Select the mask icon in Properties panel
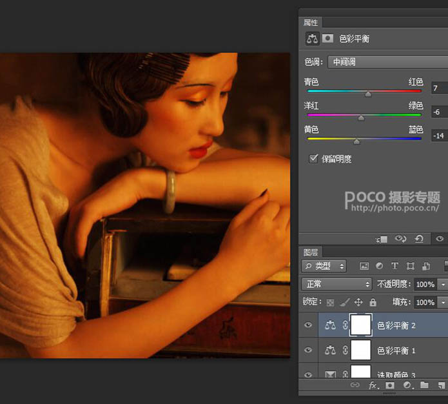This screenshot has width=448, height=404. tap(327, 39)
